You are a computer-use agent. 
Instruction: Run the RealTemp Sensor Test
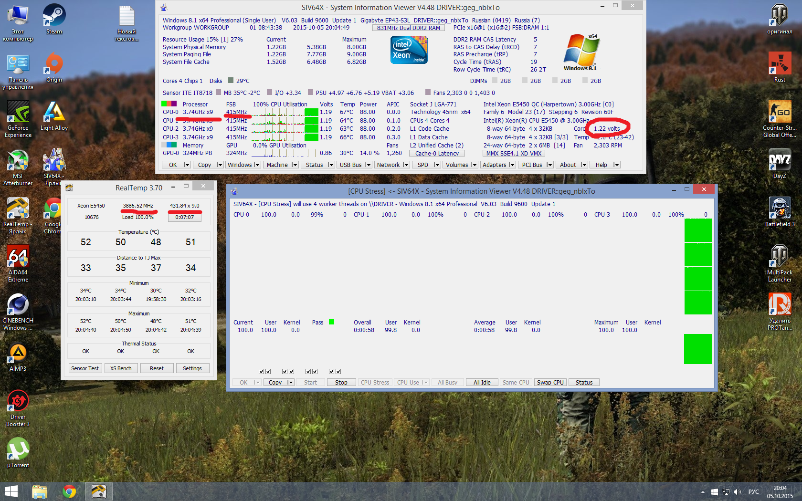pos(85,368)
